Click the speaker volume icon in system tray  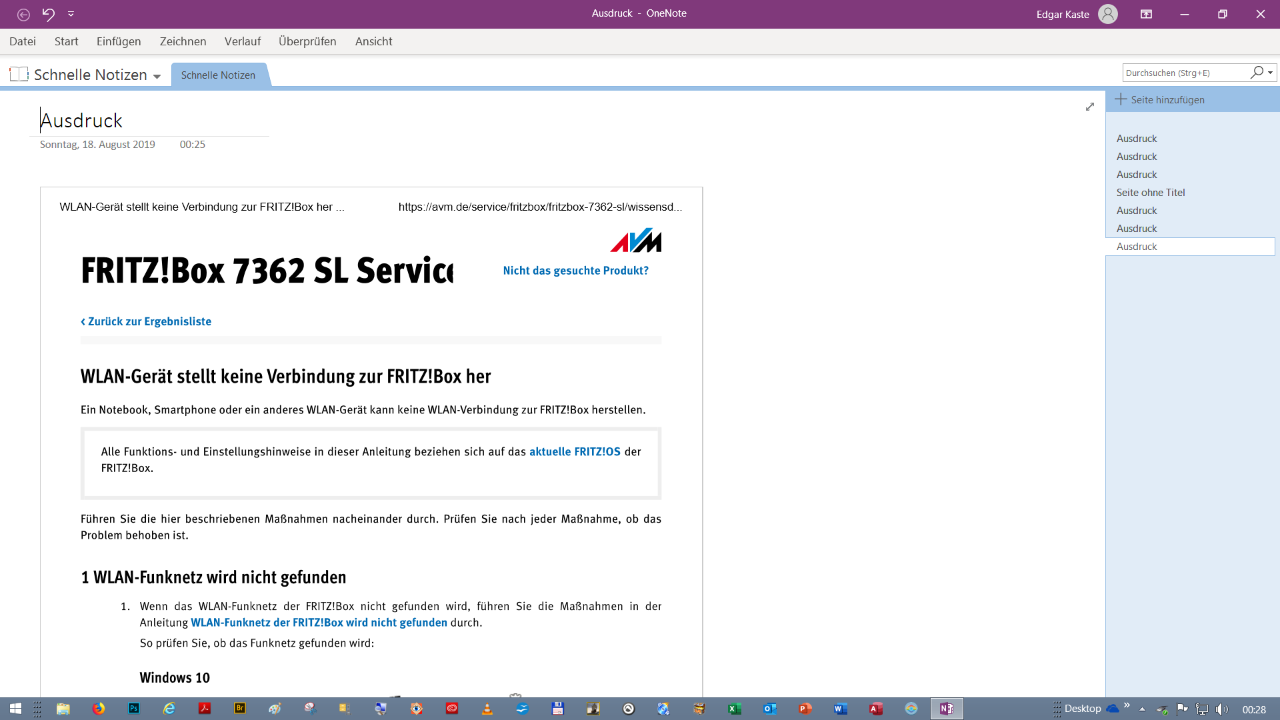(1221, 709)
